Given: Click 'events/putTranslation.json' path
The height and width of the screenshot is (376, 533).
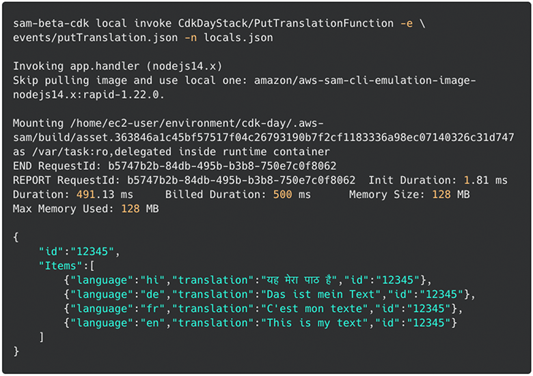Looking at the screenshot, I should pos(95,38).
